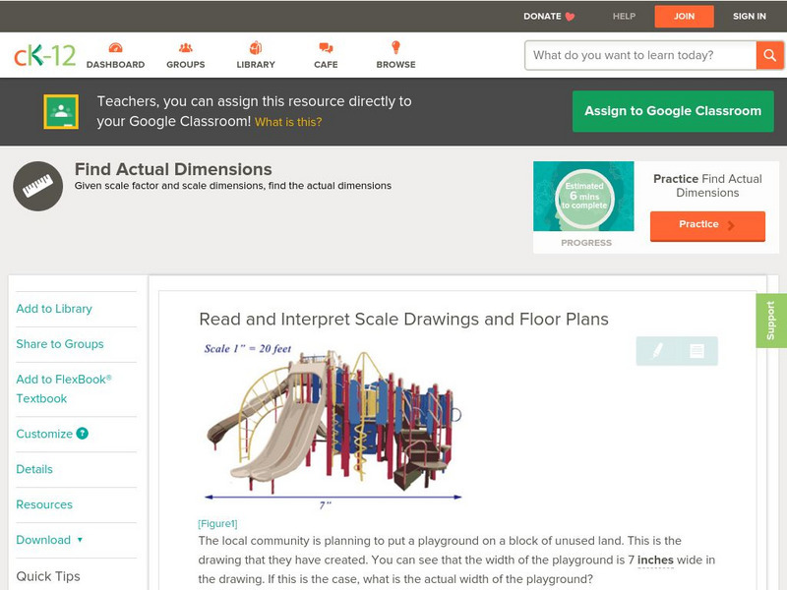The width and height of the screenshot is (787, 590).
Task: Open the notes annotation tool
Action: [x=696, y=350]
